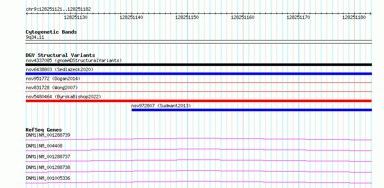
Task: Open transcript DNM1|NM_001005336 label
Action: point(48,178)
